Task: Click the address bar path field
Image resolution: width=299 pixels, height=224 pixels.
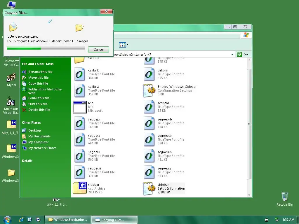Action: click(172, 55)
